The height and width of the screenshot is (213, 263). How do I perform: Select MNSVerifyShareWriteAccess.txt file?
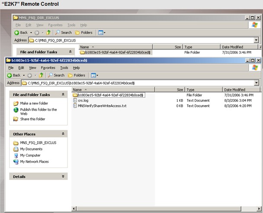100,106
